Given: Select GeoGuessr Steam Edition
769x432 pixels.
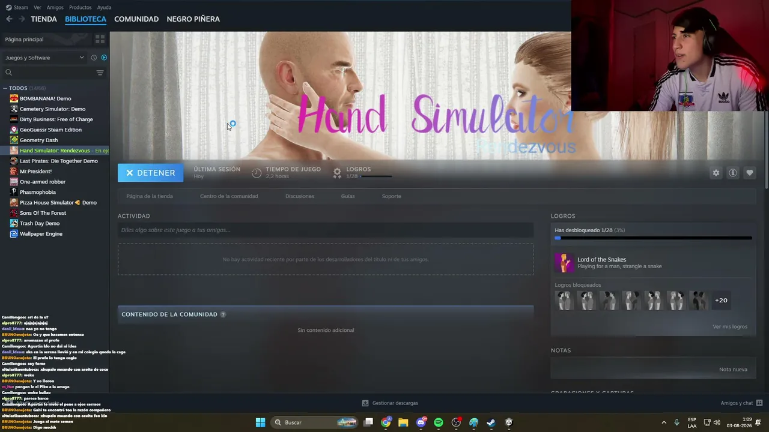Looking at the screenshot, I should coord(50,130).
